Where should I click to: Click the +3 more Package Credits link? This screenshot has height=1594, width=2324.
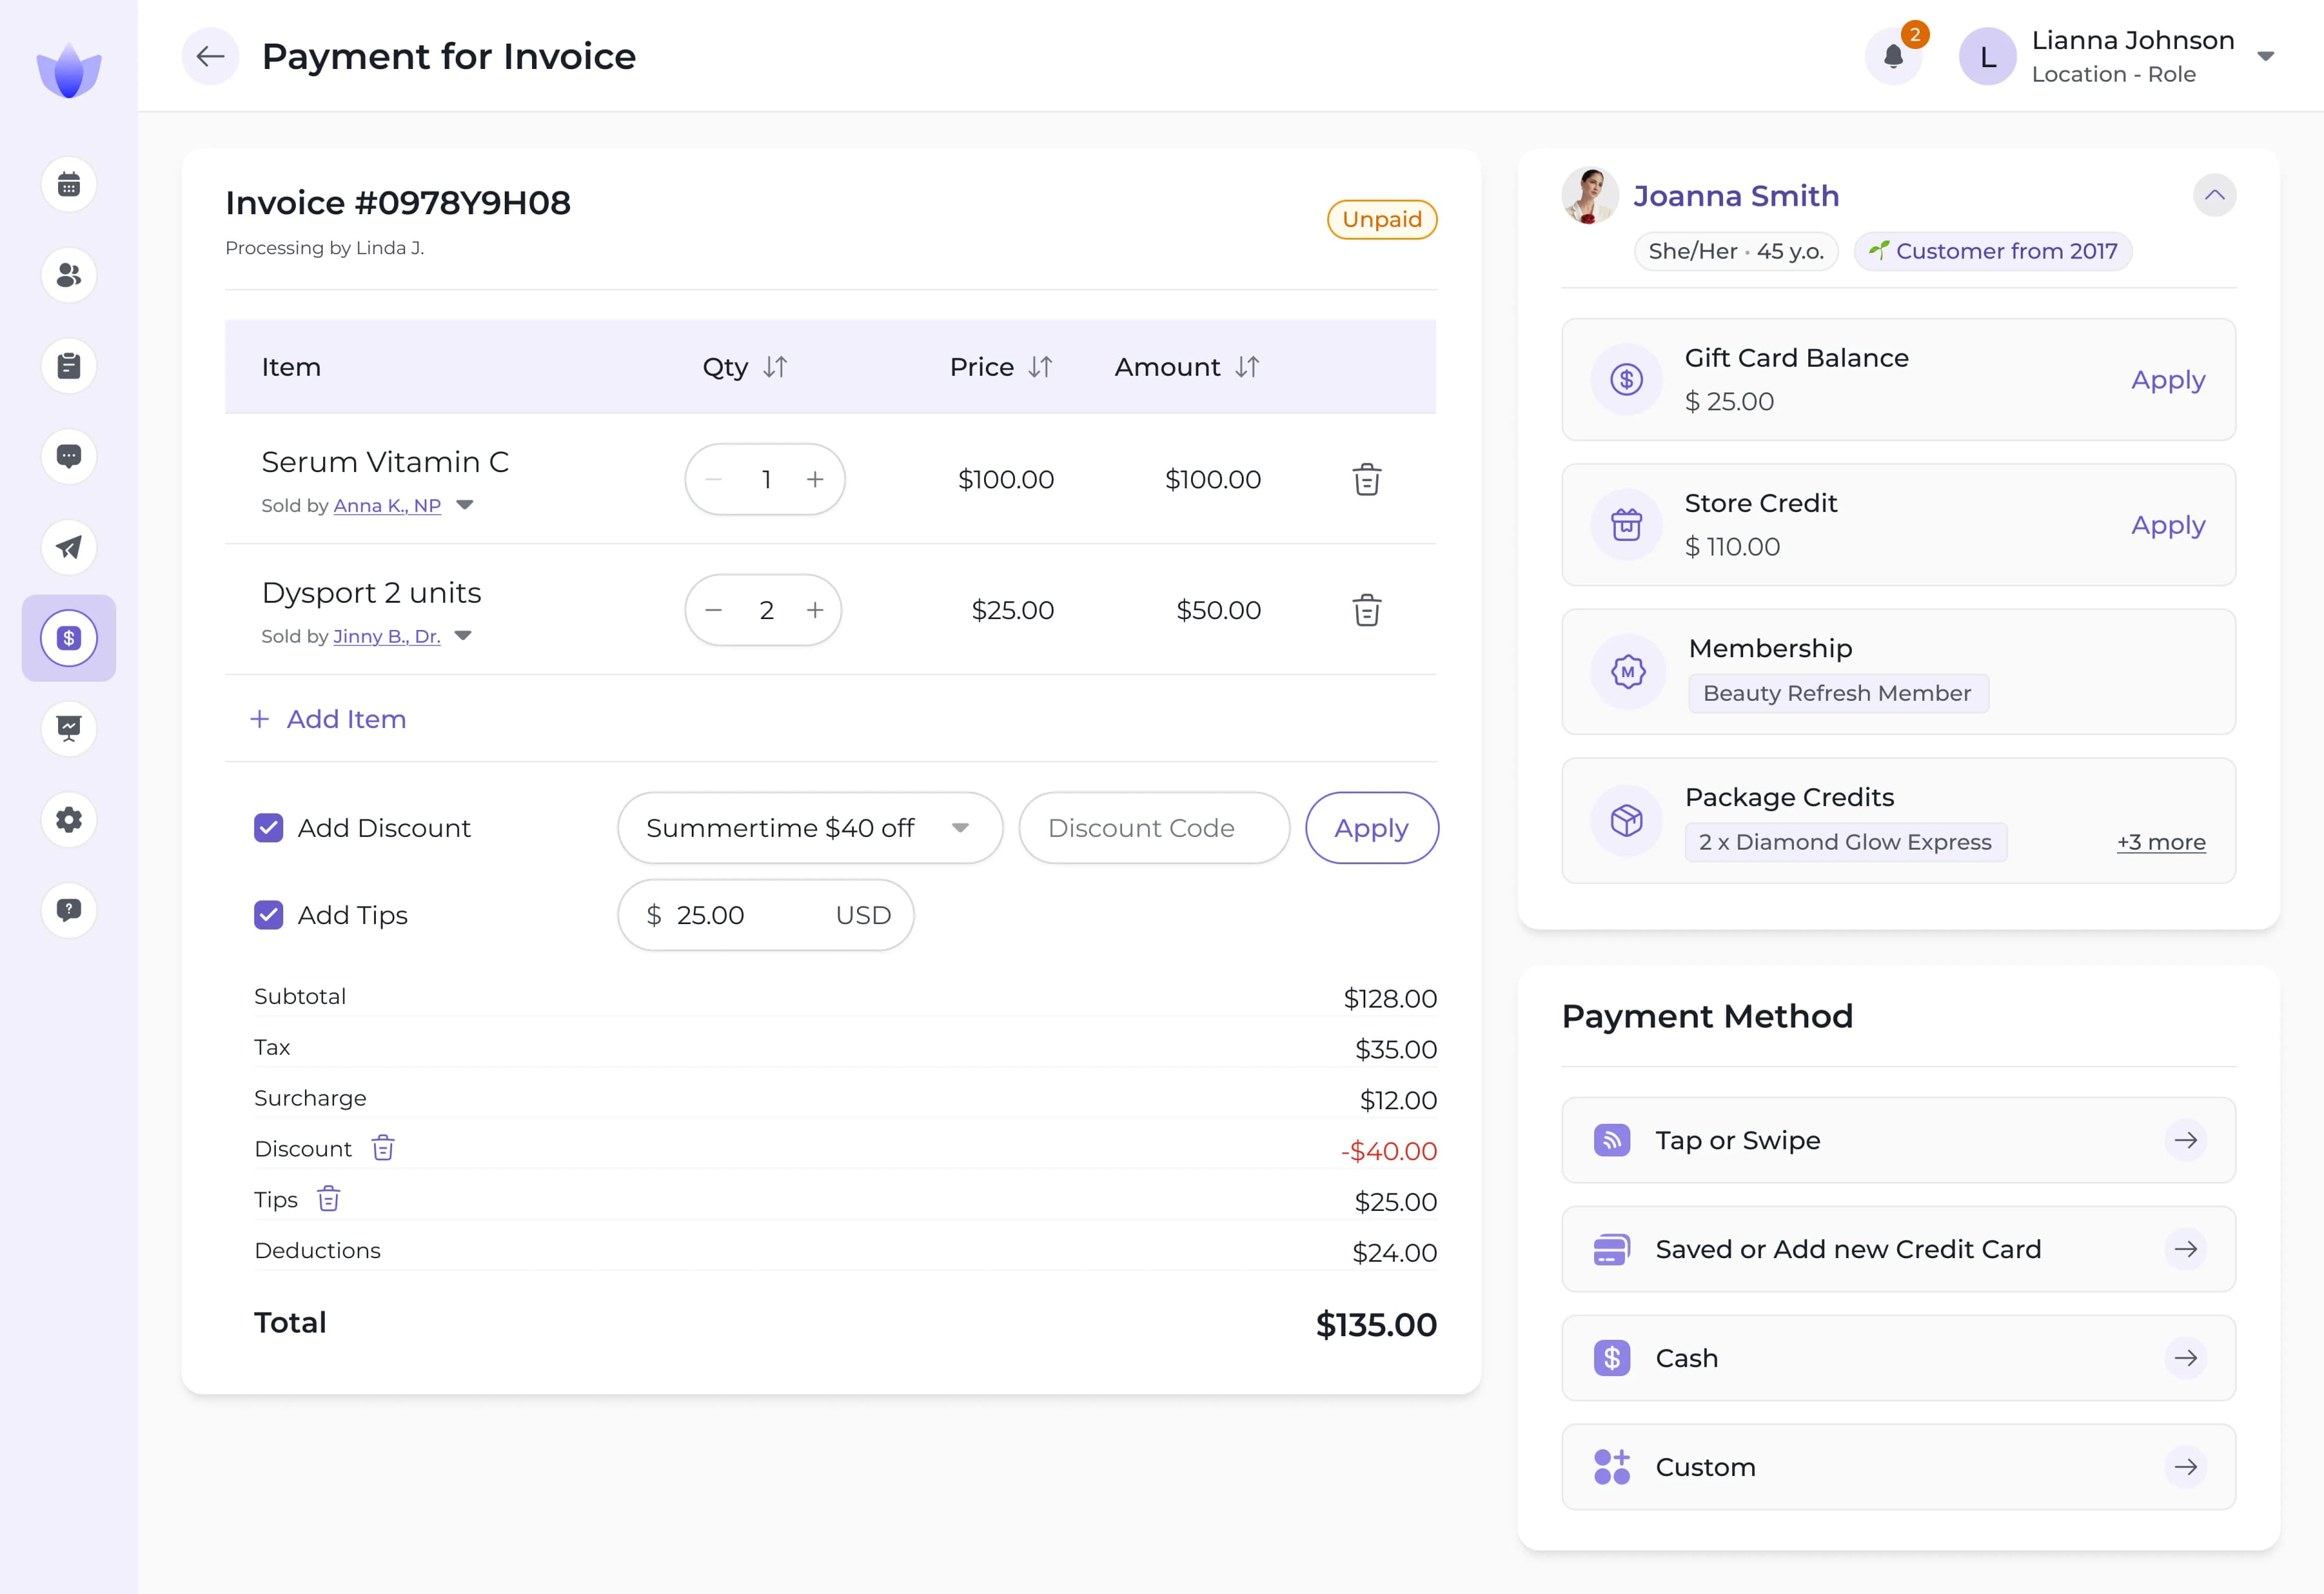[2160, 841]
